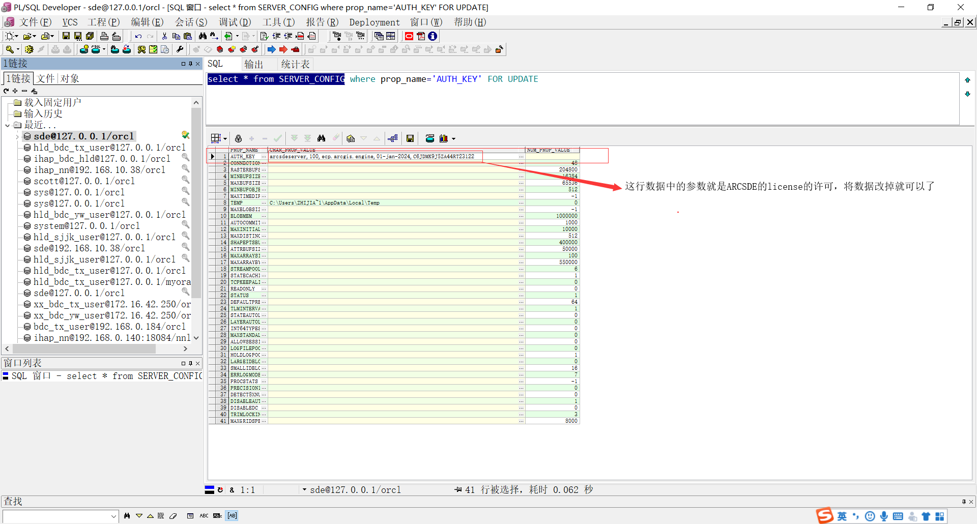
Task: Switch to the 输出 tab
Action: [253, 64]
